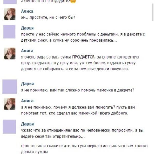Viewport: 155px width, 154px height.
Task: Click the partial avatar at top left
Action: (10, 2)
